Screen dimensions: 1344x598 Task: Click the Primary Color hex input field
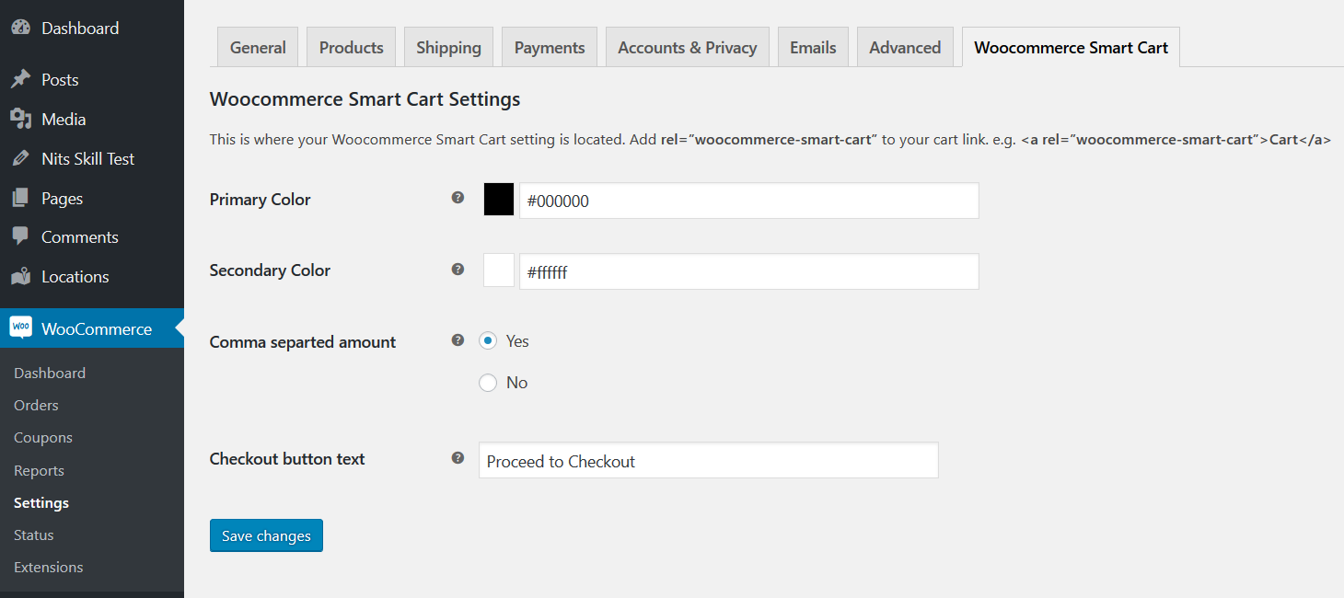(749, 201)
